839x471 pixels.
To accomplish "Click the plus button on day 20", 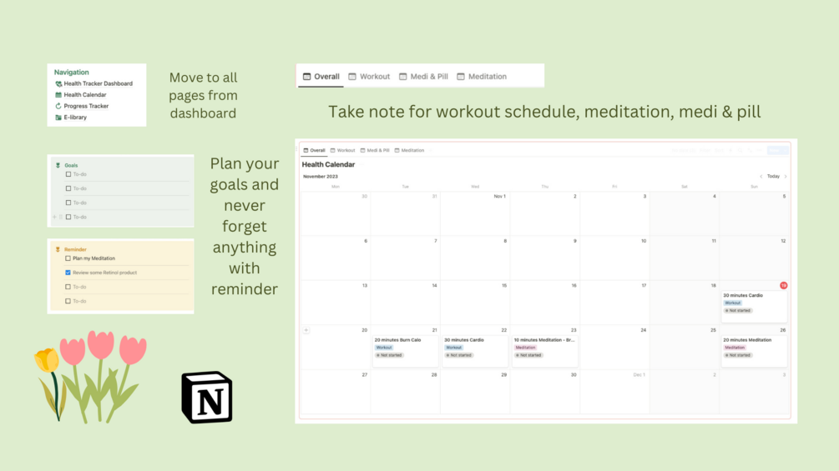I will tap(306, 330).
